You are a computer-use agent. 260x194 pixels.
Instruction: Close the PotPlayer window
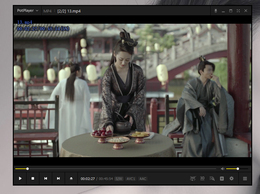coord(246,11)
